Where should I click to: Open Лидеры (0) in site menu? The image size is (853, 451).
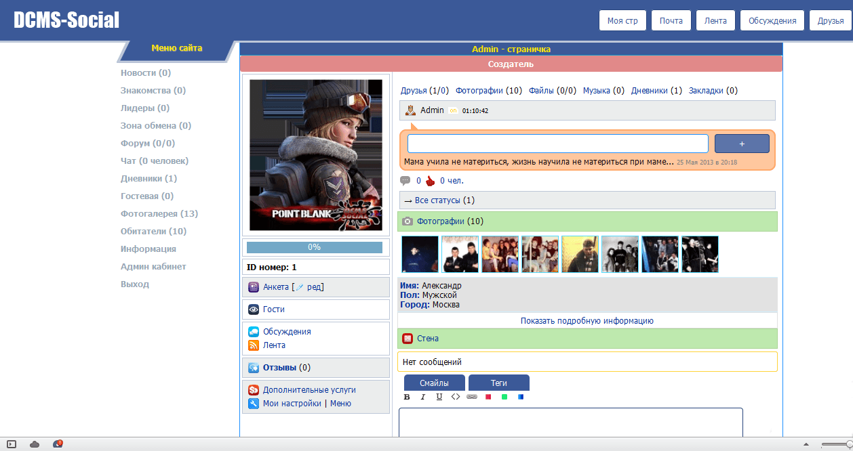tap(145, 108)
